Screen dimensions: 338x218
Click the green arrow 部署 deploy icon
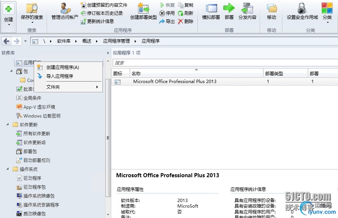229,8
